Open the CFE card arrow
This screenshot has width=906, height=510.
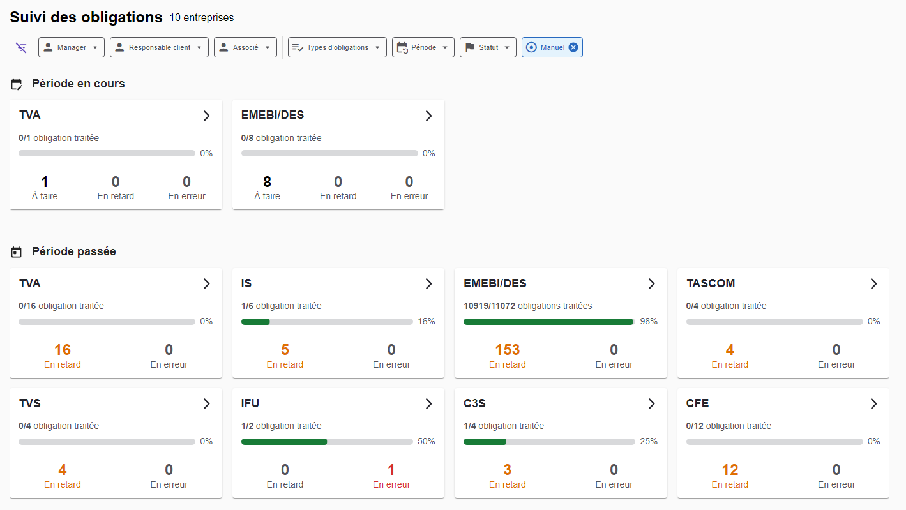pyautogui.click(x=873, y=404)
